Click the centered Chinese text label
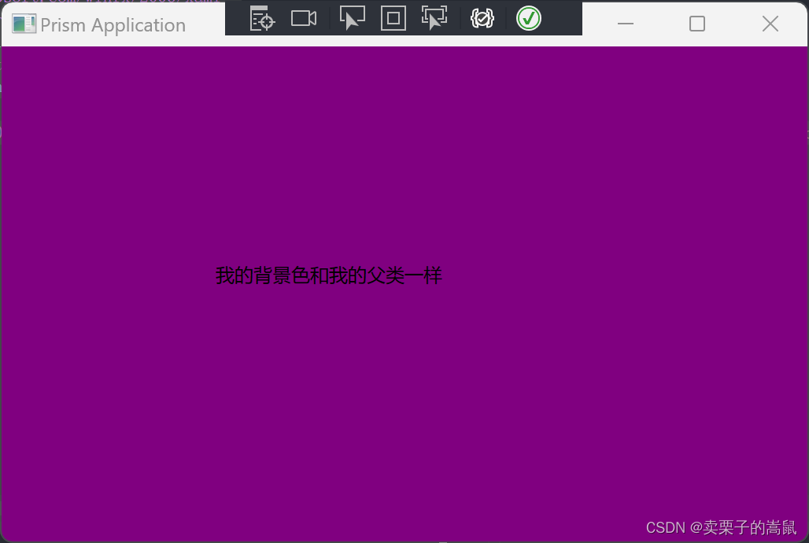 click(329, 275)
